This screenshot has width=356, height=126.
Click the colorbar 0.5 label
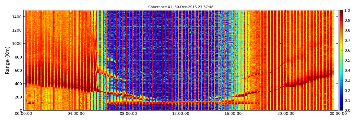coord(348,60)
